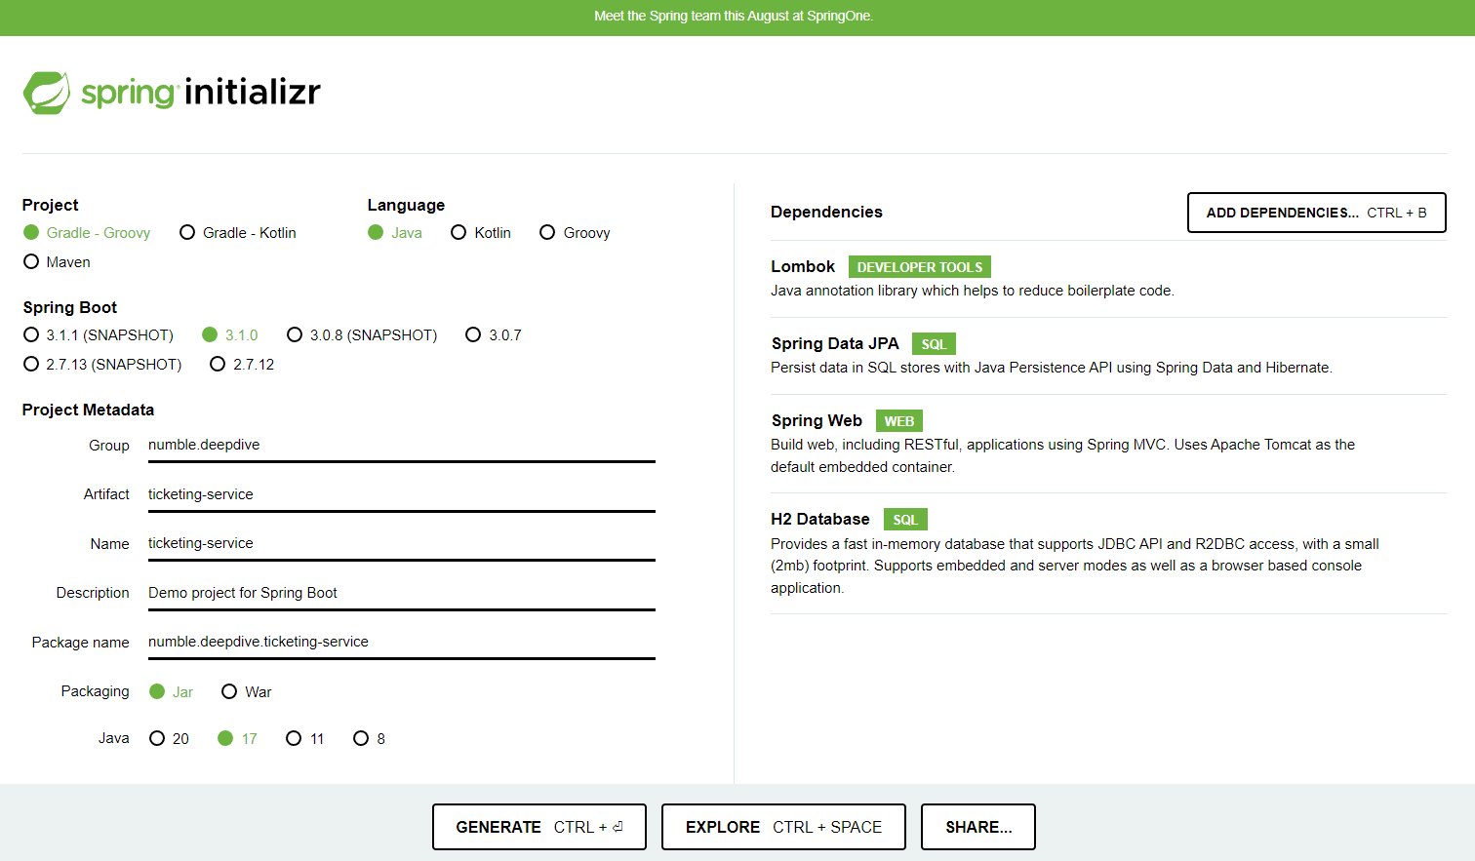Click the DEVELOPER TOOLS tag badge
The width and height of the screenshot is (1475, 861).
(920, 267)
